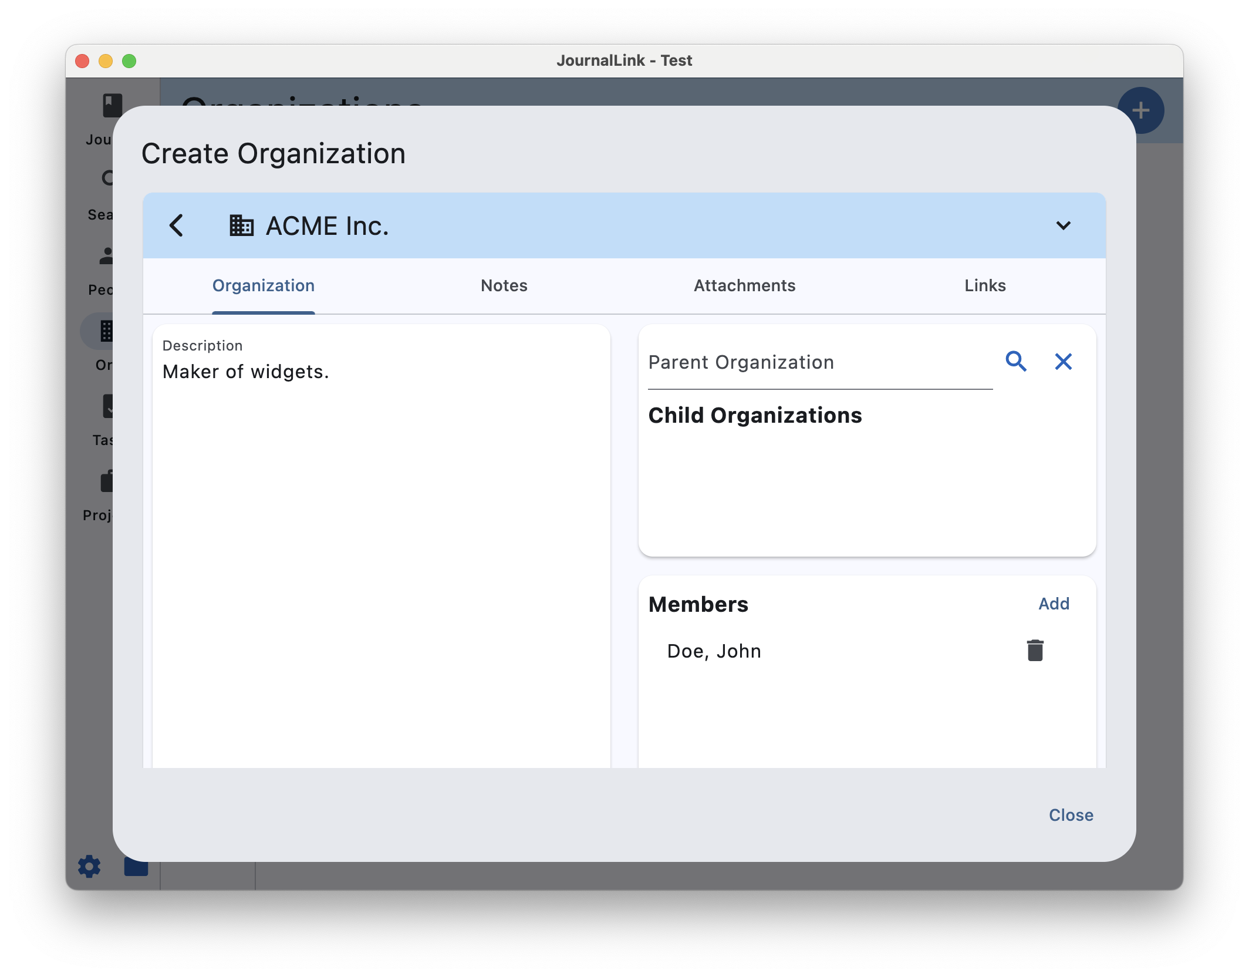Switch to the Notes tab
Image resolution: width=1249 pixels, height=977 pixels.
point(504,286)
